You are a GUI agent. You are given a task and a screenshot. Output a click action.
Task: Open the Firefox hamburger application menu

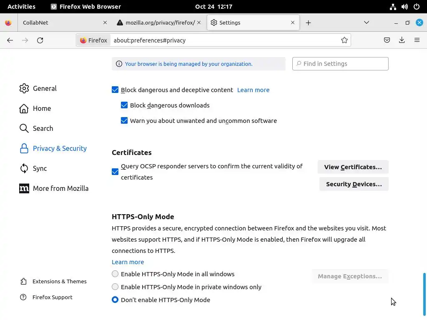[417, 40]
